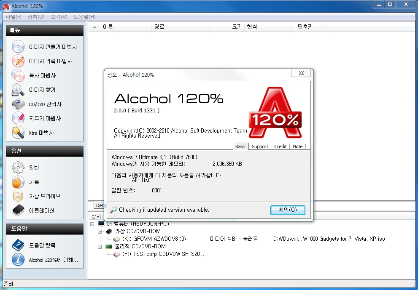Start the 지우기 마법사 eraser disc icon
418x290 pixels.
pyautogui.click(x=18, y=118)
